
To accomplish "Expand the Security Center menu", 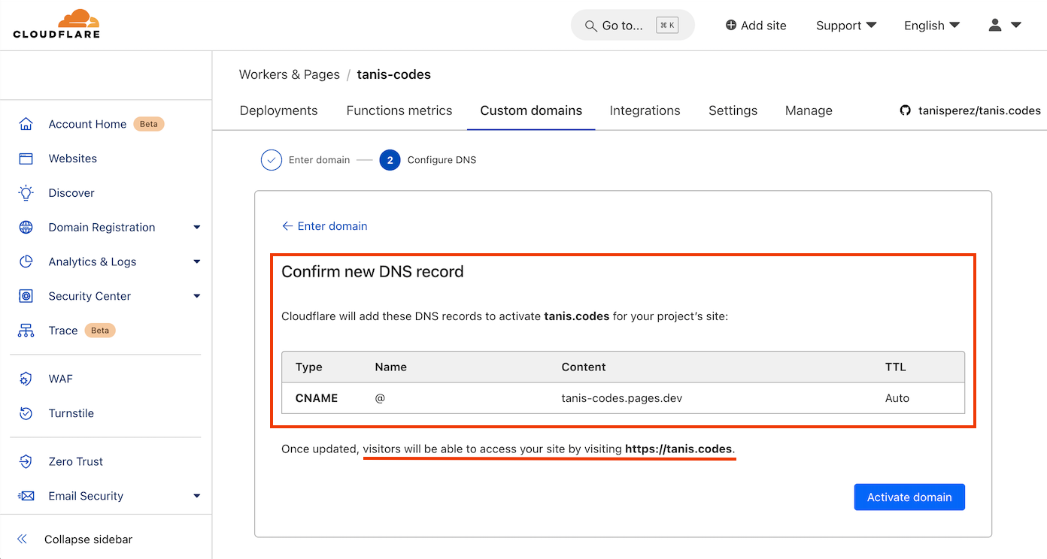I will pos(196,295).
